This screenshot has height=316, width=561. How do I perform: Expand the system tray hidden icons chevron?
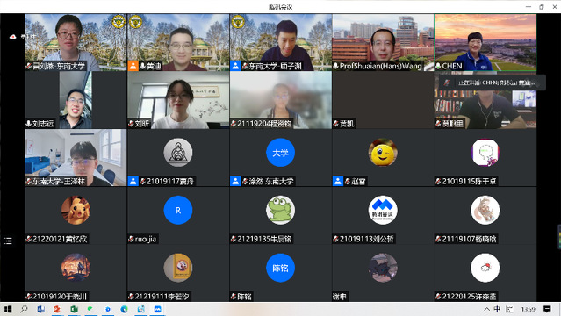pyautogui.click(x=486, y=309)
